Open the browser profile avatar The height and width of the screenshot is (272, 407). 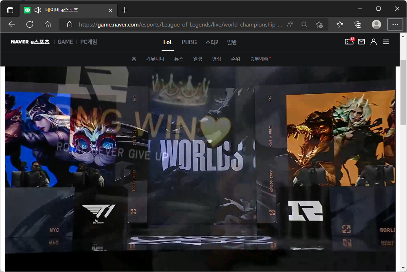(376, 24)
